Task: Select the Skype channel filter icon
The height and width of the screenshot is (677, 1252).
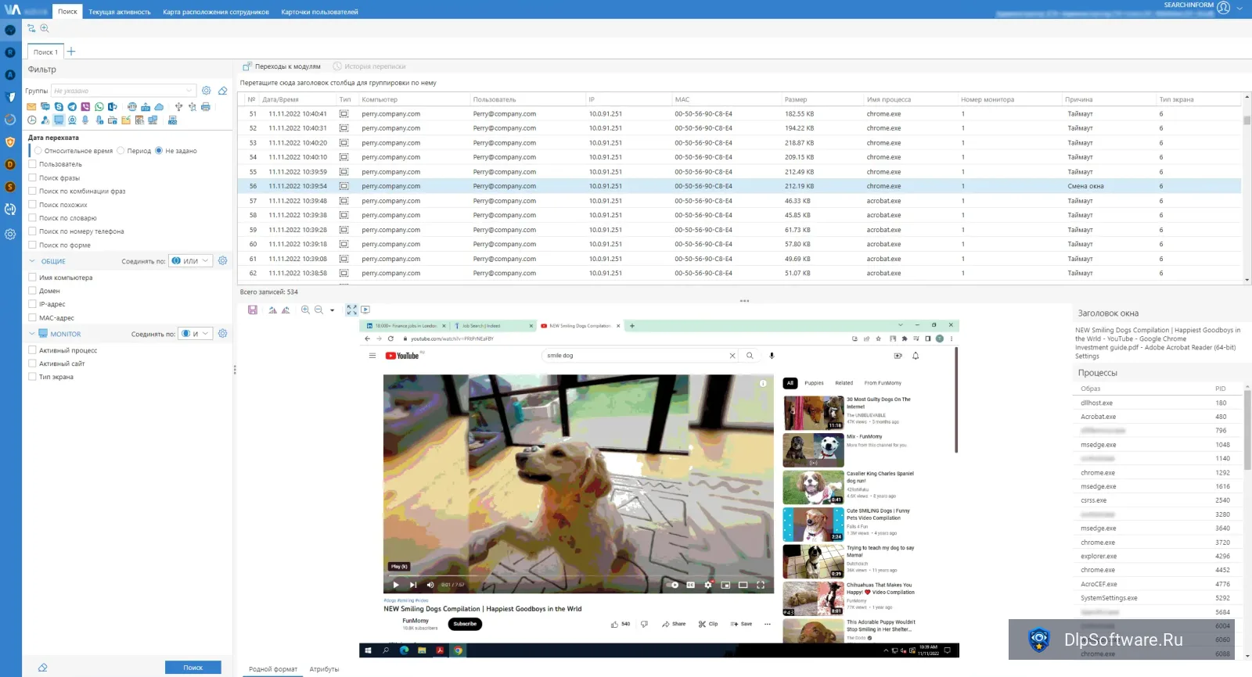Action: point(59,106)
